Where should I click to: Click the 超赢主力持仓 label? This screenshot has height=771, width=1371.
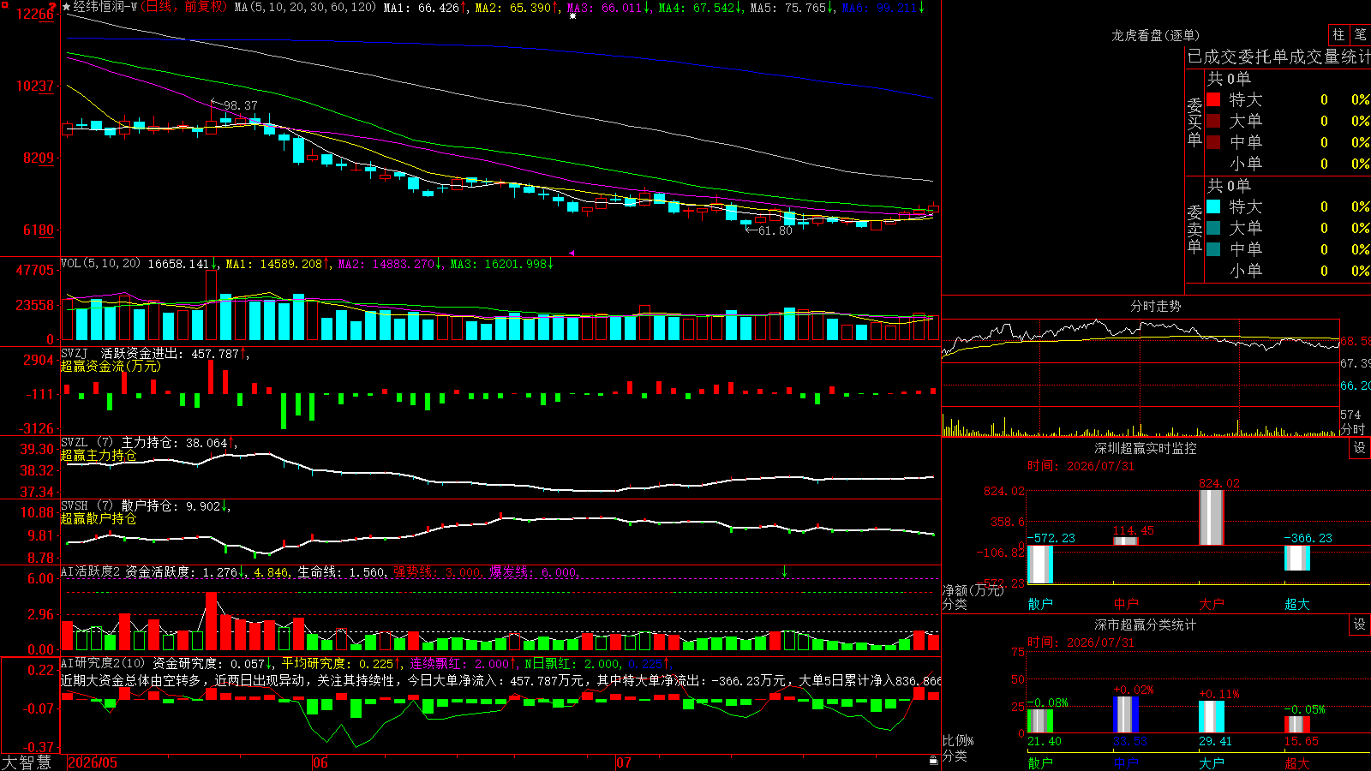pos(98,455)
